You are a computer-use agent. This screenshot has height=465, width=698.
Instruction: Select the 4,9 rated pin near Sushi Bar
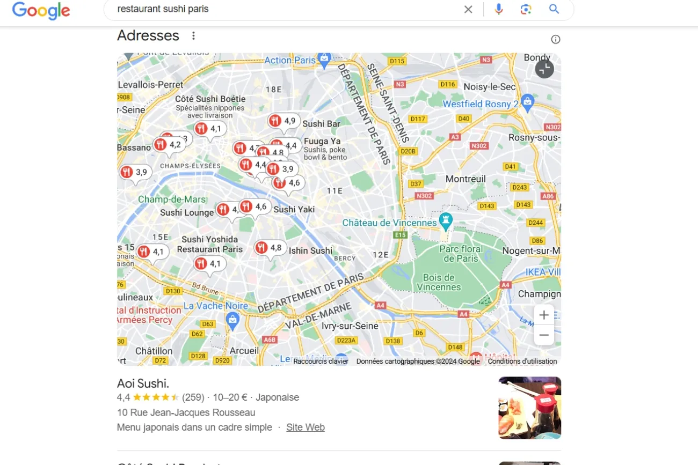[x=283, y=121]
